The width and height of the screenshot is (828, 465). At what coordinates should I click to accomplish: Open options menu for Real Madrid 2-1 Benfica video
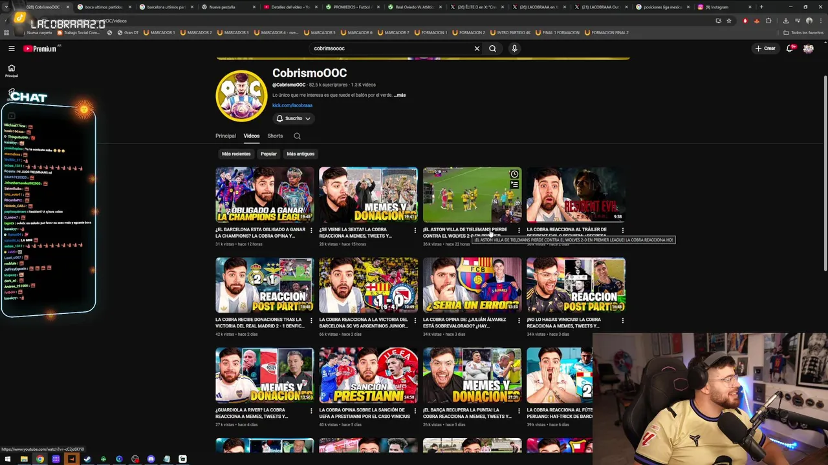pos(311,320)
